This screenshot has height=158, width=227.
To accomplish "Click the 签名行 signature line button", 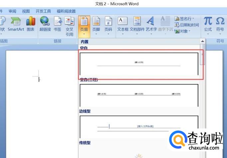I will [184, 19].
